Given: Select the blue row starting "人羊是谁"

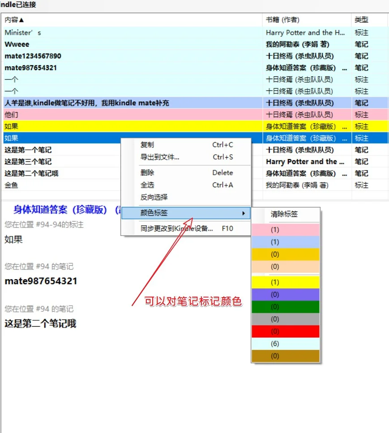Looking at the screenshot, I should click(195, 103).
